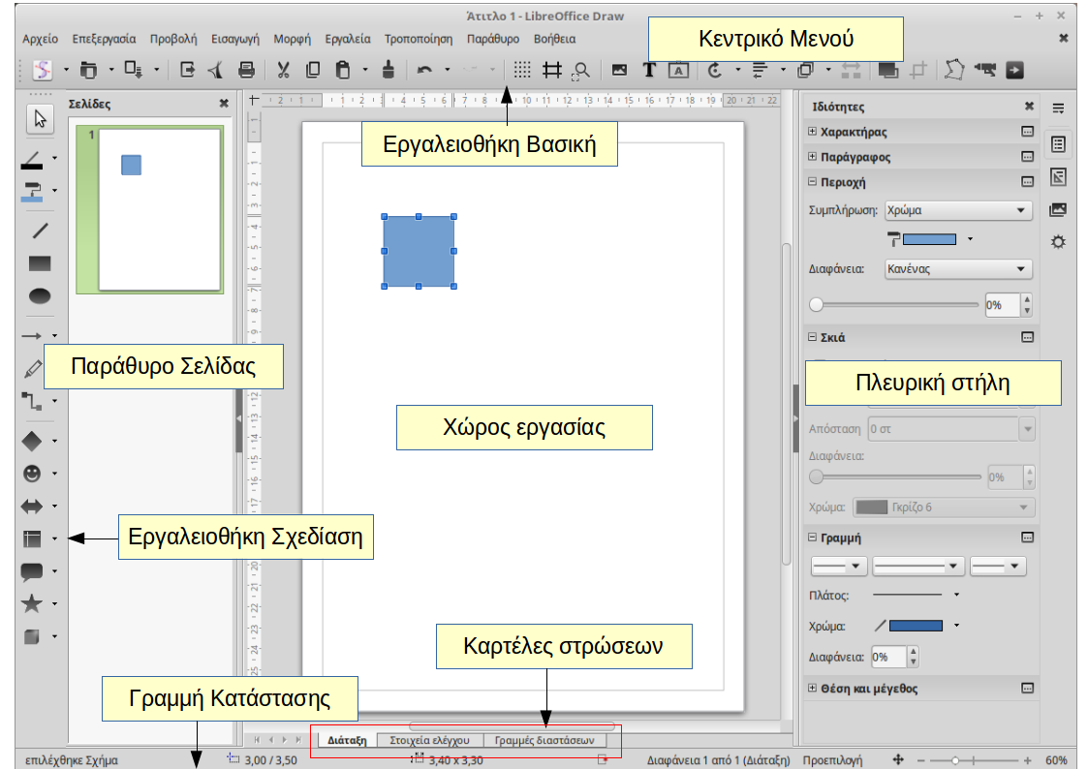
Task: Toggle the Helplines While Moving icon
Action: (552, 70)
